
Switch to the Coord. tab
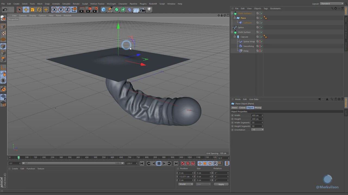pos(242,108)
